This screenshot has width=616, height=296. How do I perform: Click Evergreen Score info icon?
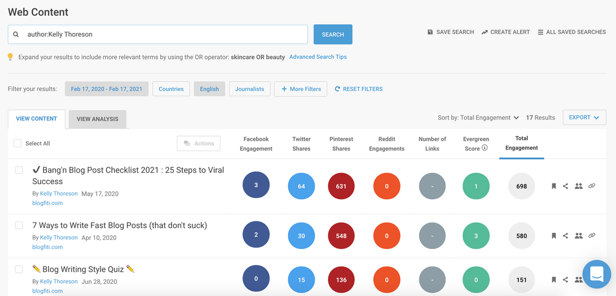[x=485, y=149]
